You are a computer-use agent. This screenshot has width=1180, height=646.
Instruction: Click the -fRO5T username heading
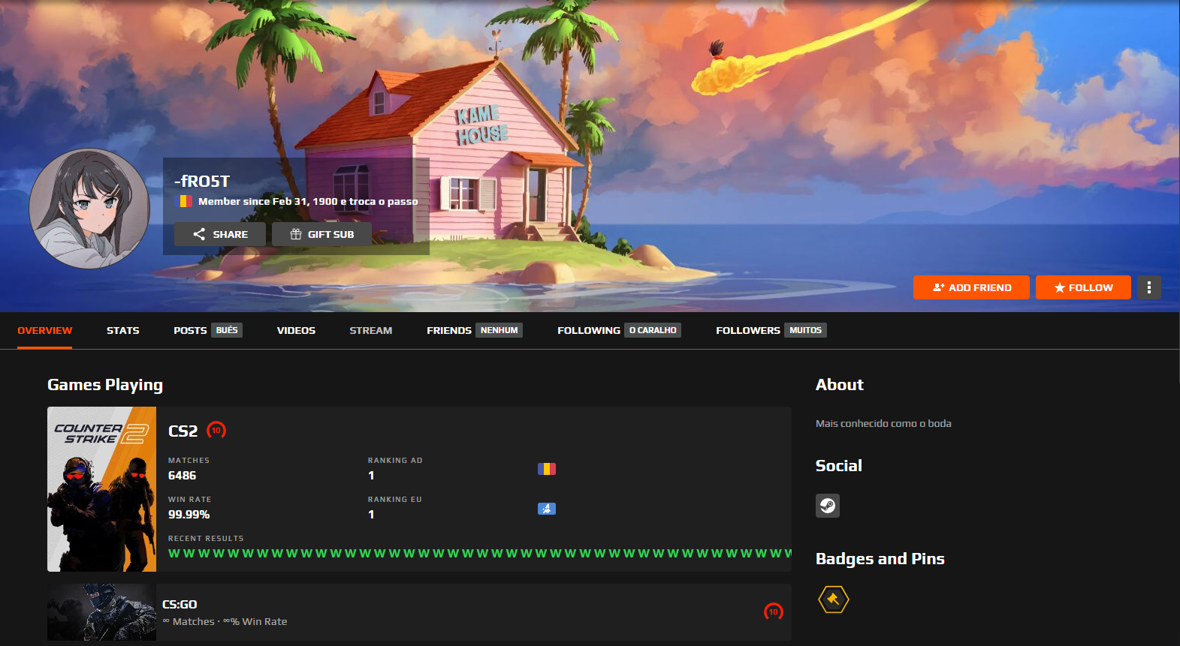[x=202, y=181]
